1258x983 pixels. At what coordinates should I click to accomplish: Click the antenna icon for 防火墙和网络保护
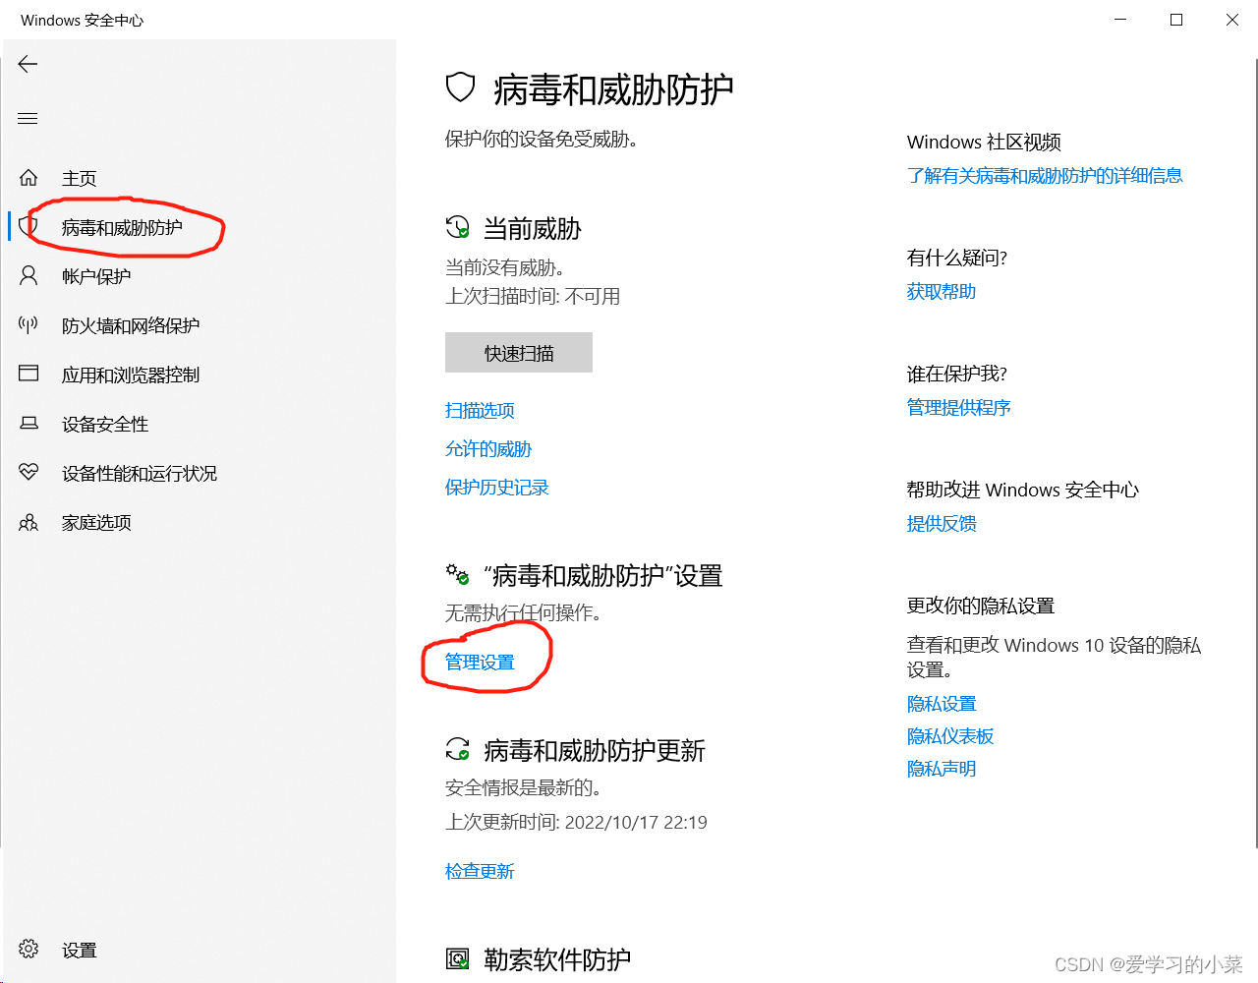click(x=29, y=324)
